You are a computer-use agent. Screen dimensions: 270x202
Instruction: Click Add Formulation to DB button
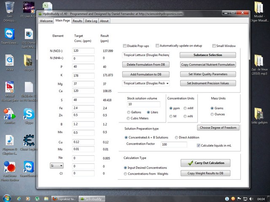(x=146, y=74)
